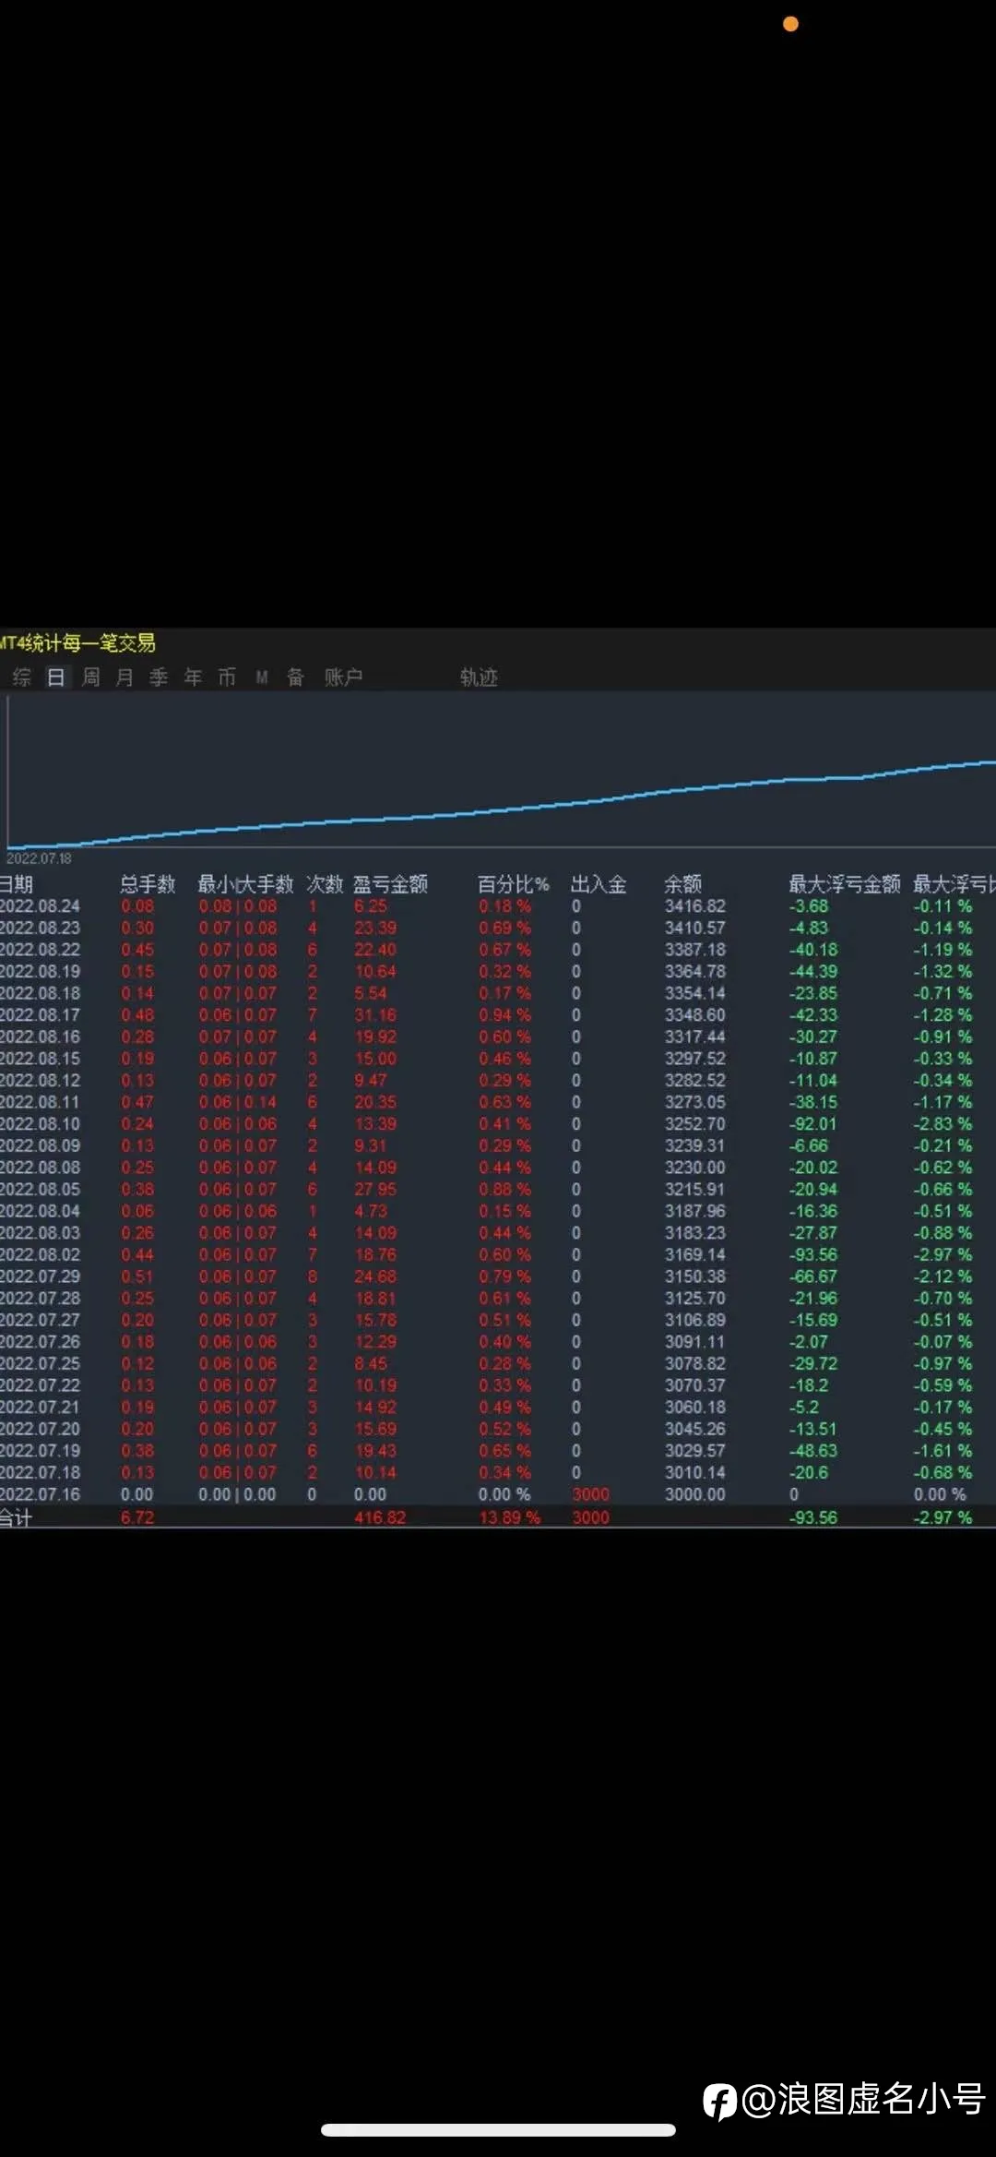Click the 出入金 column header
Viewport: 996px width, 2157px height.
click(x=599, y=884)
